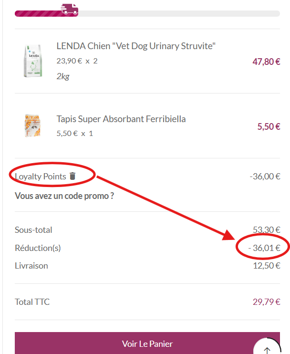This screenshot has height=354, width=290.
Task: Click the Total TTC label
Action: [x=32, y=302]
